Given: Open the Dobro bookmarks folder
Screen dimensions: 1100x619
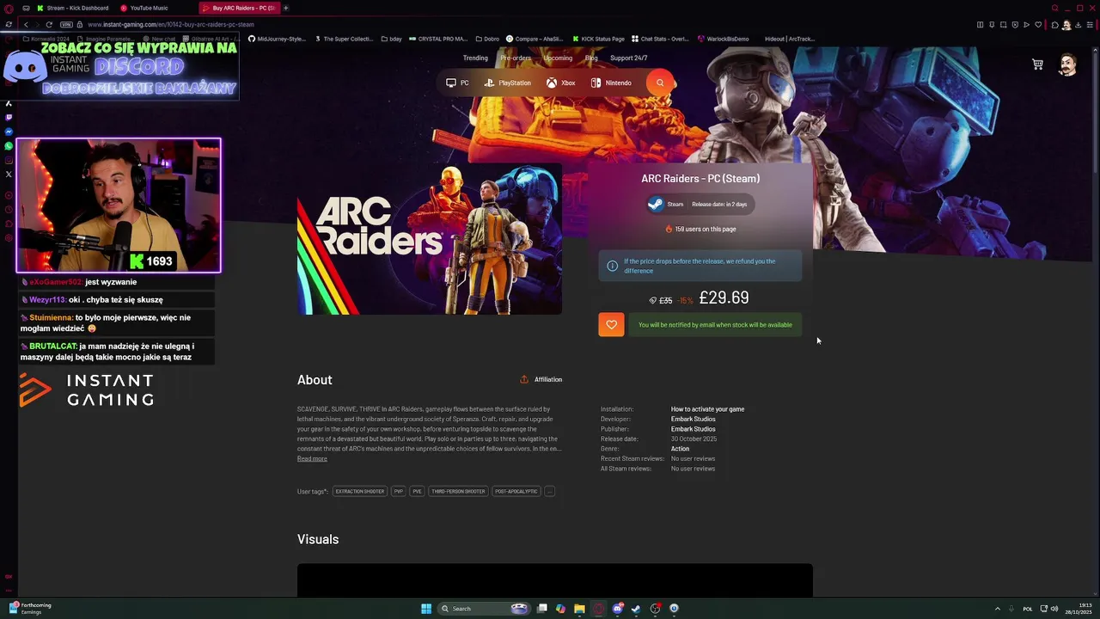Looking at the screenshot, I should (488, 39).
